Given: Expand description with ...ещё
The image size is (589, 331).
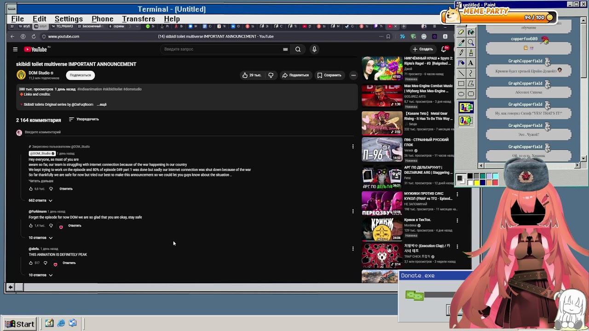Looking at the screenshot, I should click(102, 104).
